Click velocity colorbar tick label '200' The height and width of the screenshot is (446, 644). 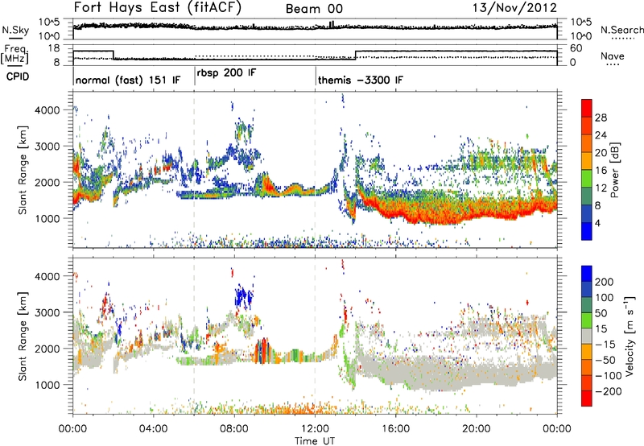605,282
